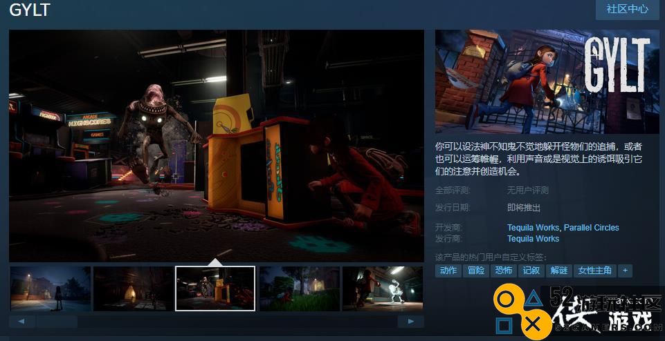665x341 pixels.
Task: Open the Parallel Circles developer link
Action: coord(591,228)
